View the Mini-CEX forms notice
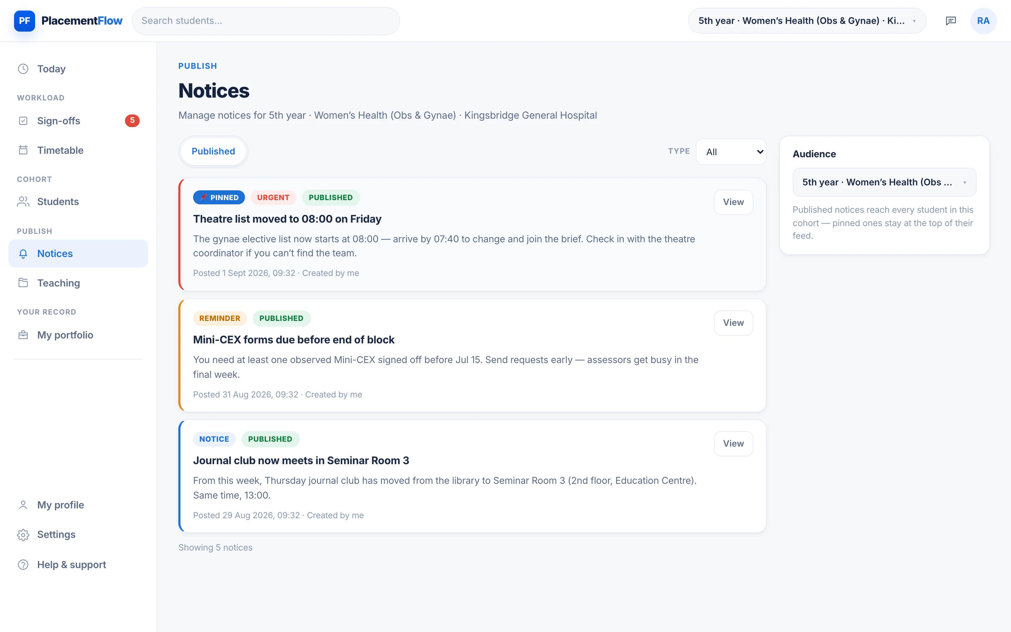 pyautogui.click(x=733, y=323)
